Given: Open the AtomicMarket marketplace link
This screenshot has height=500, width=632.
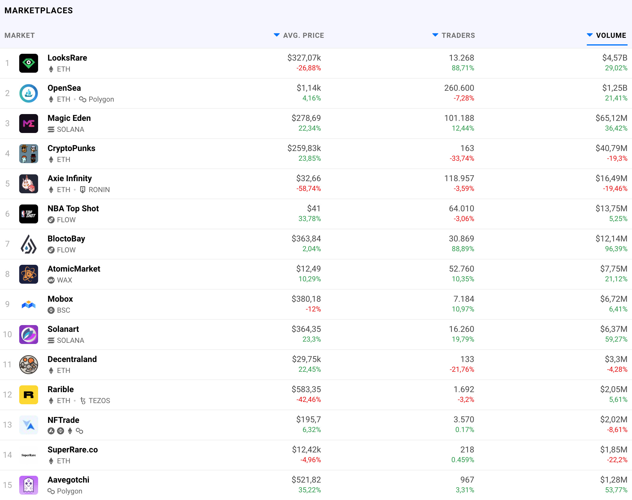Looking at the screenshot, I should (74, 269).
